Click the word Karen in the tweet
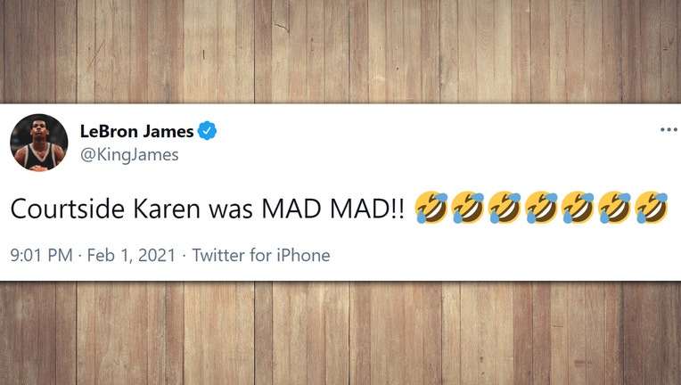This screenshot has width=681, height=385. [167, 209]
